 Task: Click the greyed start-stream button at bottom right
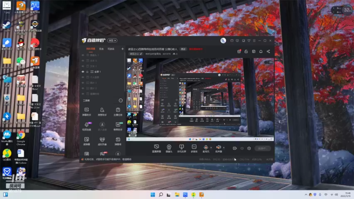(x=263, y=148)
